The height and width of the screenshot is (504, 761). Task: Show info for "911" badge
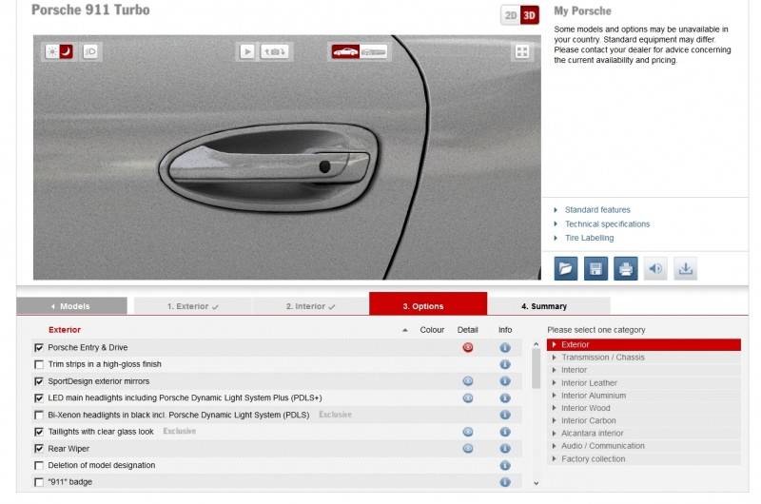pyautogui.click(x=505, y=482)
